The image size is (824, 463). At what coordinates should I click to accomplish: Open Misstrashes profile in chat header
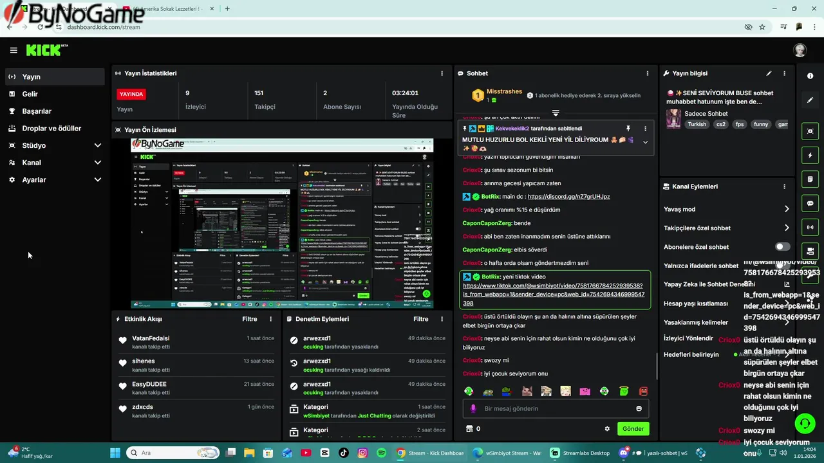coord(504,91)
